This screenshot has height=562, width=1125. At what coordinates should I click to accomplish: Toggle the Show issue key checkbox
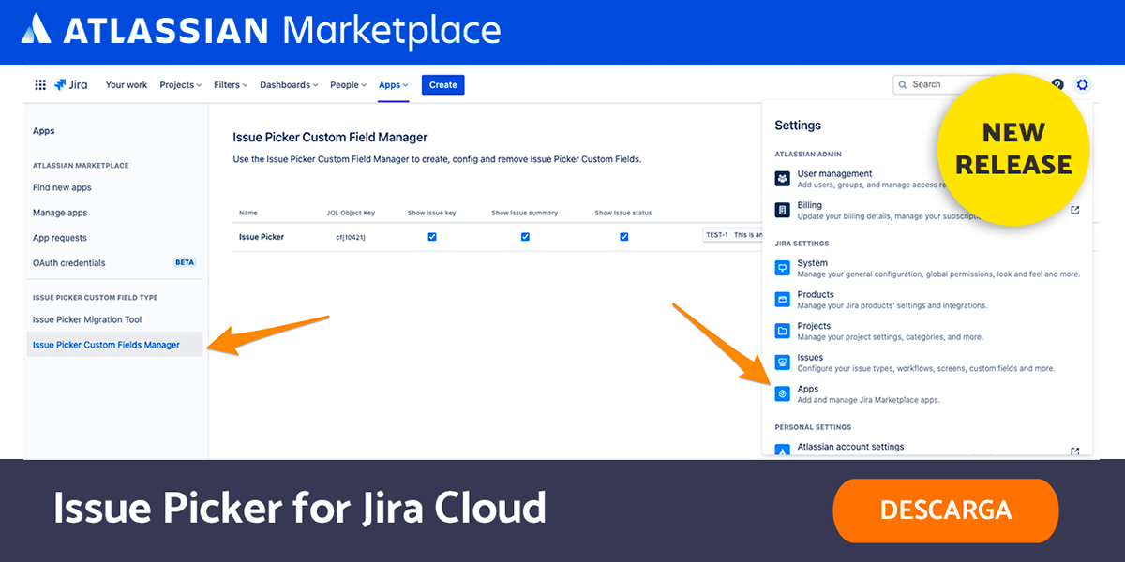(432, 237)
